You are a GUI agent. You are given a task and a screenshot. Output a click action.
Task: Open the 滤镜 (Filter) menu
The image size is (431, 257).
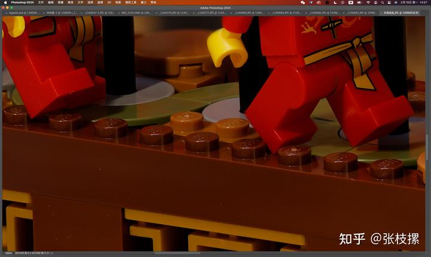[100, 2]
